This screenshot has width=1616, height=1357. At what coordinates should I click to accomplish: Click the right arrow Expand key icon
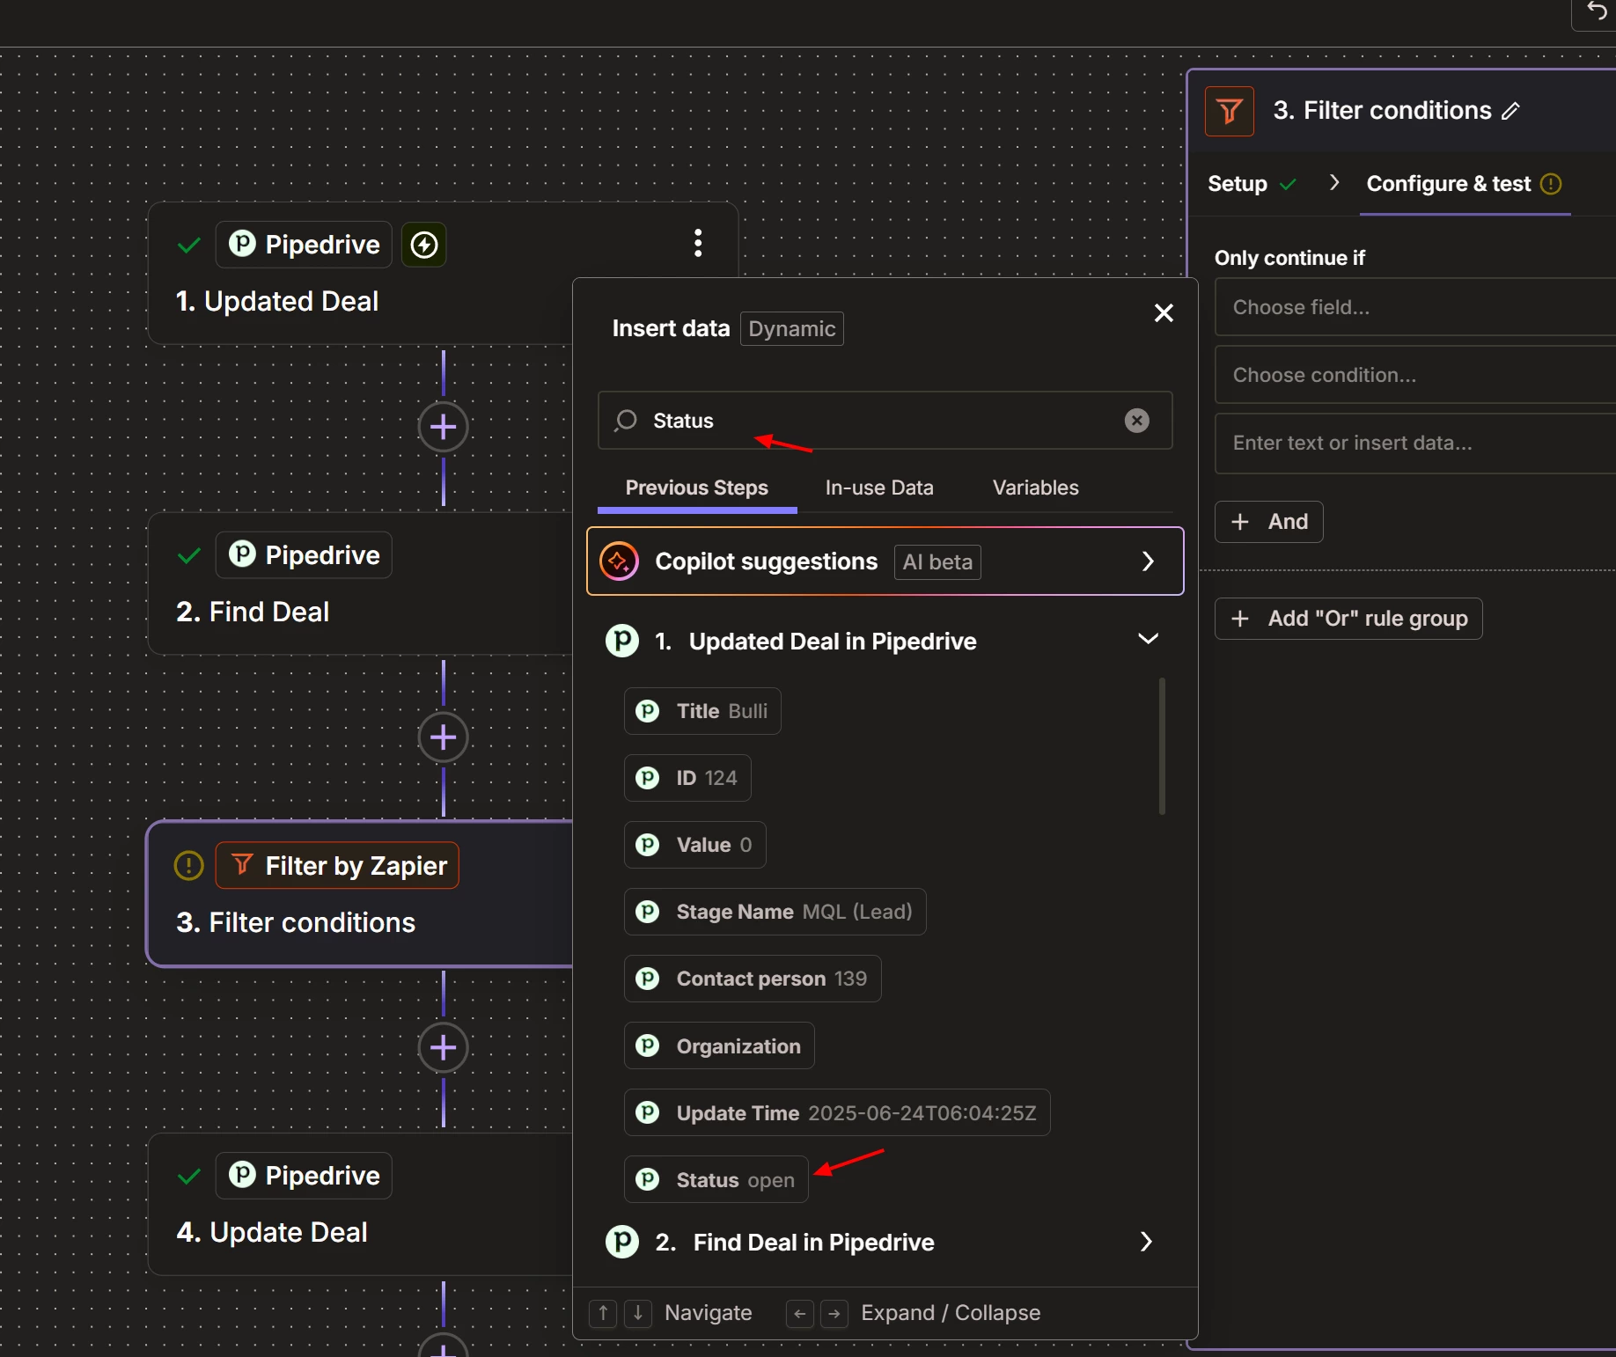(834, 1313)
